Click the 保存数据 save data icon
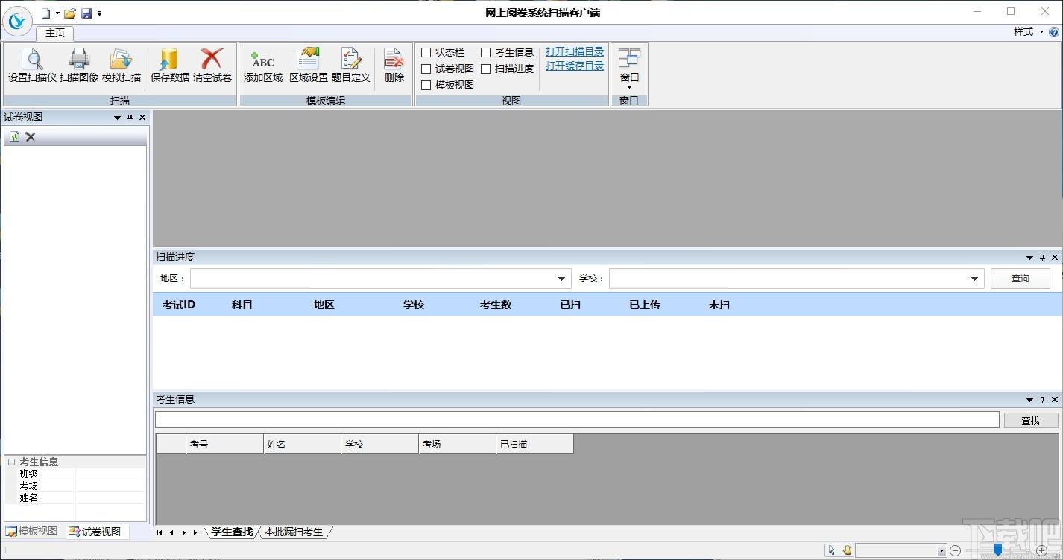The image size is (1063, 560). pos(170,66)
